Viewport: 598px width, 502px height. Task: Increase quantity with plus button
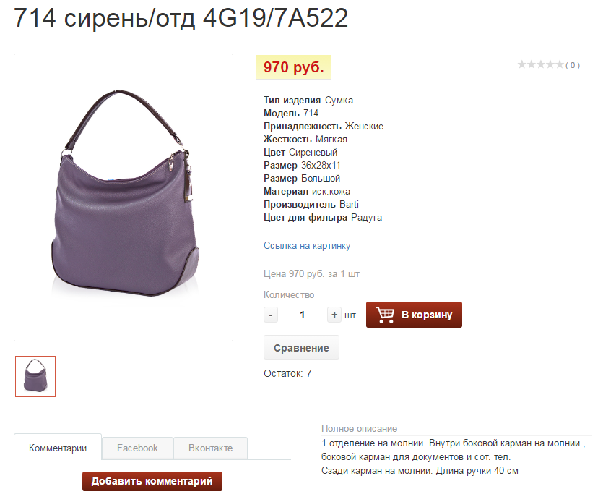pyautogui.click(x=334, y=315)
